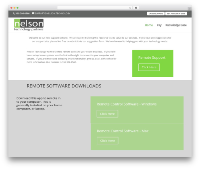200x169 pixels.
Task: Go to the Home menu item
Action: (x=149, y=25)
